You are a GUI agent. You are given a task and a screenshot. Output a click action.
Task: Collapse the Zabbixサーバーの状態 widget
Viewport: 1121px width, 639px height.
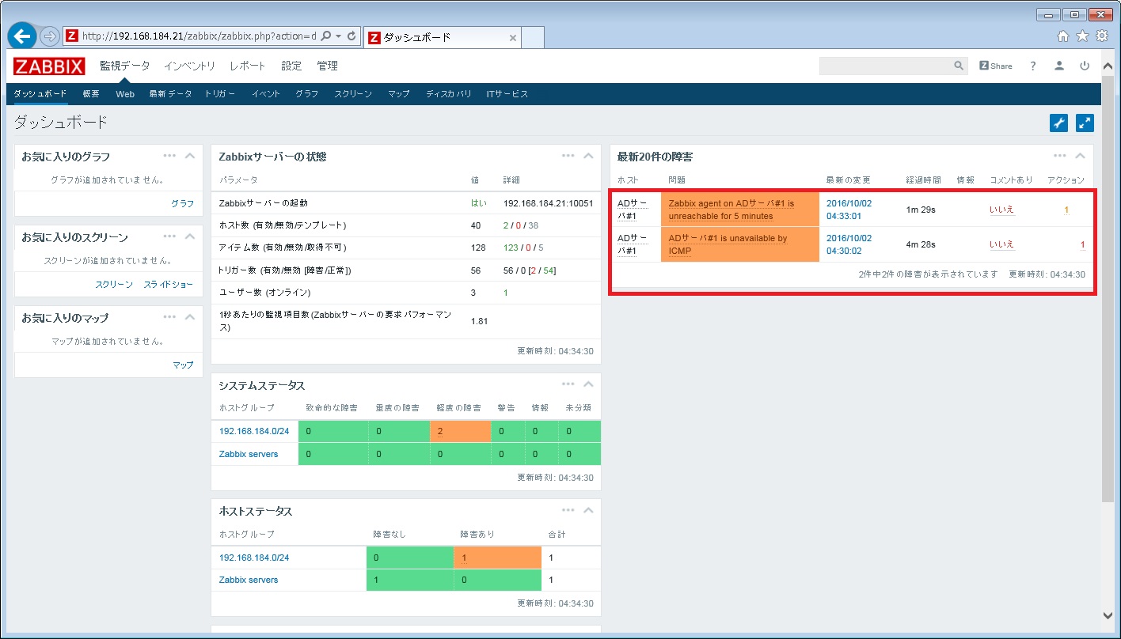[588, 156]
